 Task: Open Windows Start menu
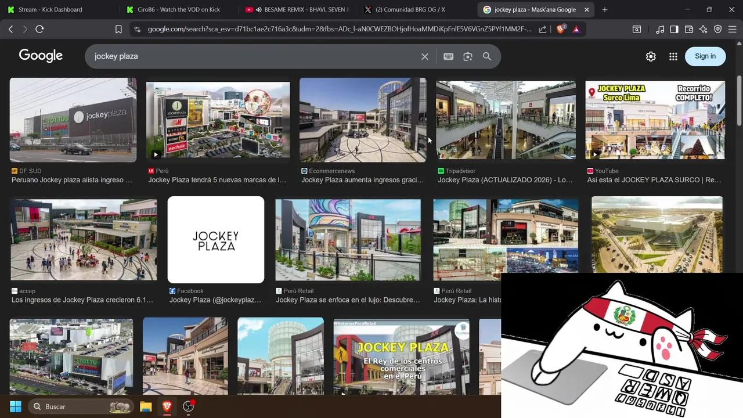coord(15,406)
